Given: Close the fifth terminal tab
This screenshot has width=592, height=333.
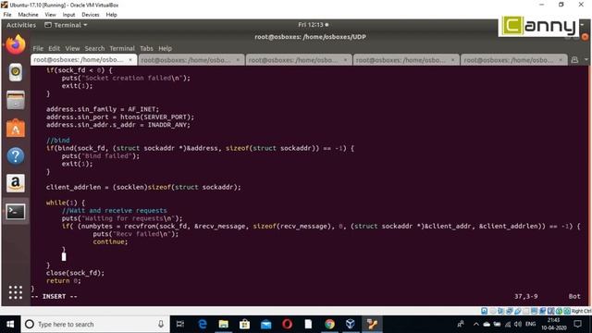Looking at the screenshot, I should 561,59.
